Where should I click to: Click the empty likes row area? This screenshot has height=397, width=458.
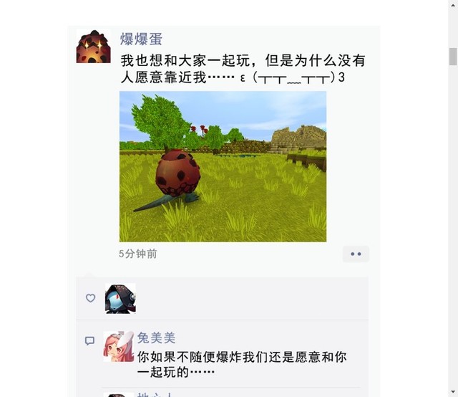click(251, 298)
